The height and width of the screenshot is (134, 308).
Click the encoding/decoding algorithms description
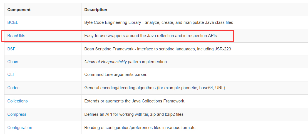pyautogui.click(x=155, y=88)
